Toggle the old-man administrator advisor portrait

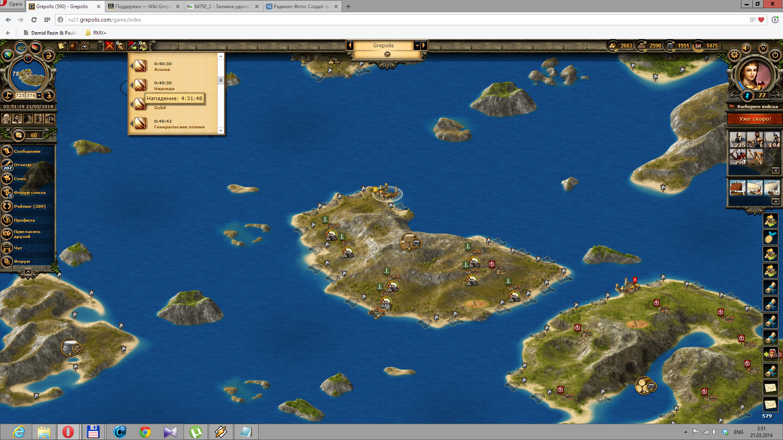coord(6,119)
